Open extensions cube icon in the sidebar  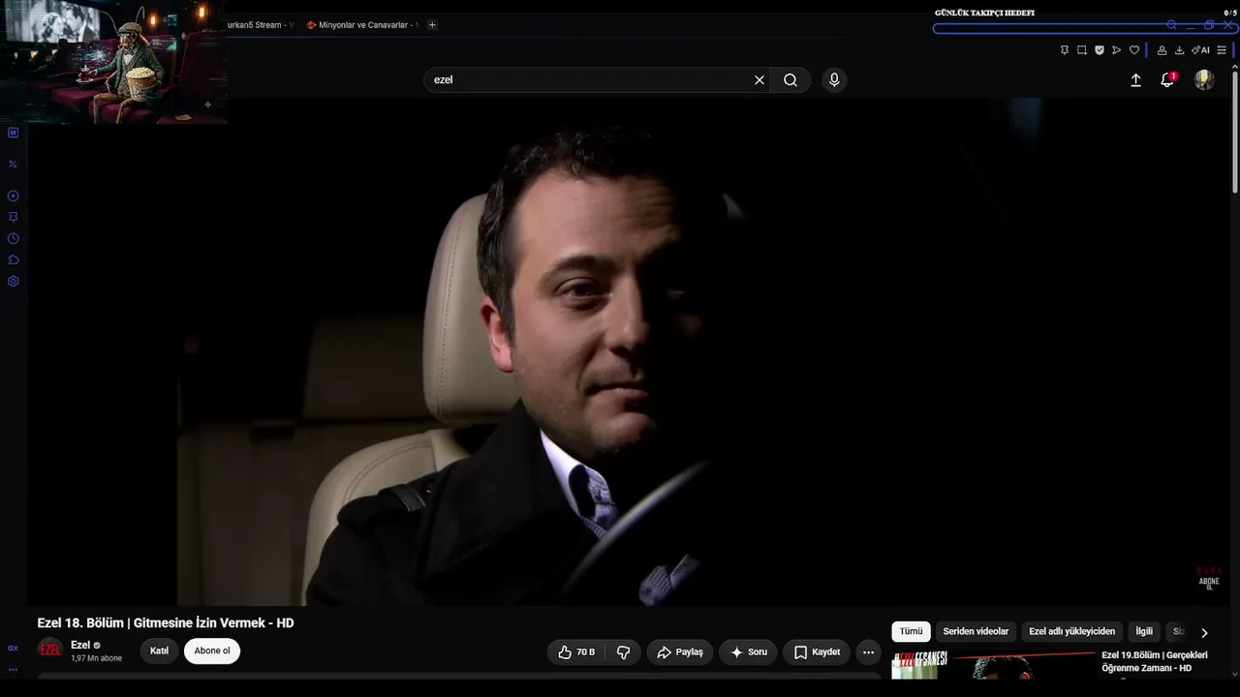point(13,260)
